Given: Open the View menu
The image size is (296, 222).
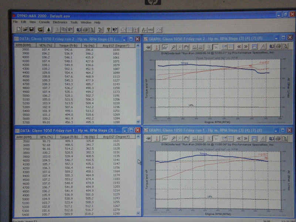Looking at the screenshot, I should point(33,22).
